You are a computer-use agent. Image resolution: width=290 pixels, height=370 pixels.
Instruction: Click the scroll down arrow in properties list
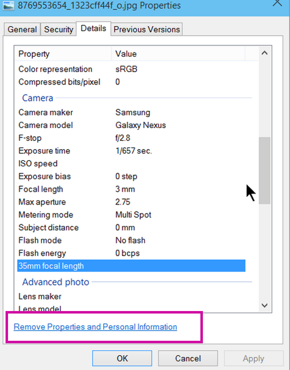tap(264, 305)
